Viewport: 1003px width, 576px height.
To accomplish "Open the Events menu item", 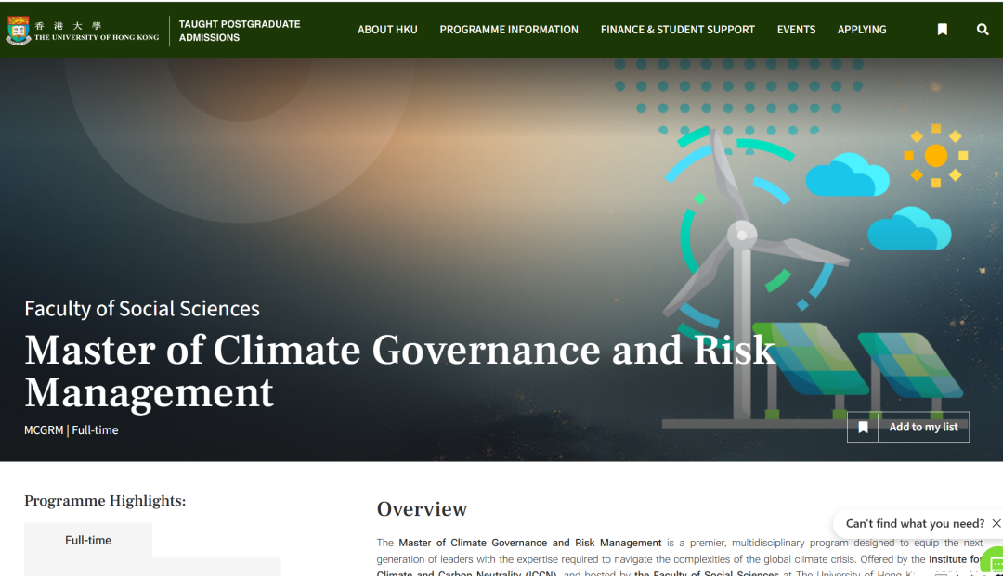I will pos(796,30).
